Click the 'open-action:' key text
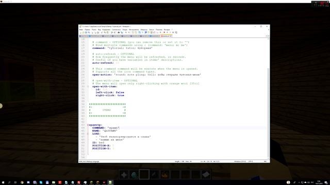The height and width of the screenshot is (185, 330). (102, 75)
